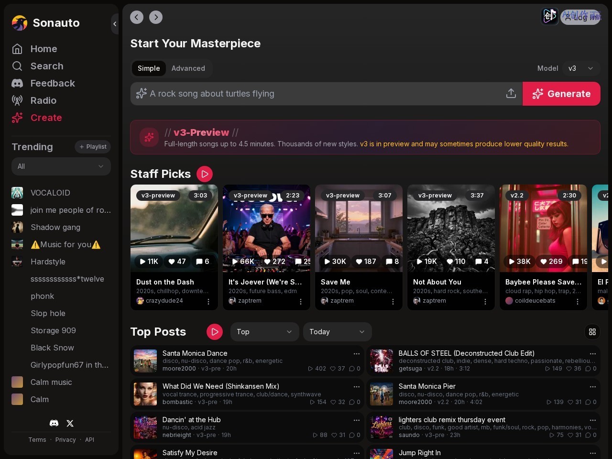The height and width of the screenshot is (459, 612).
Task: Click the song prompt input field
Action: point(321,94)
